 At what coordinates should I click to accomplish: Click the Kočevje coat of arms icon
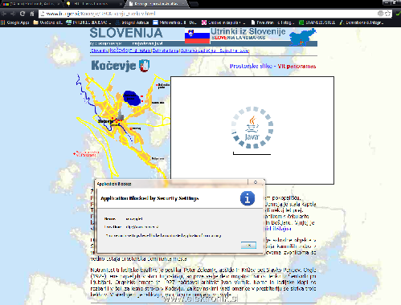(145, 66)
